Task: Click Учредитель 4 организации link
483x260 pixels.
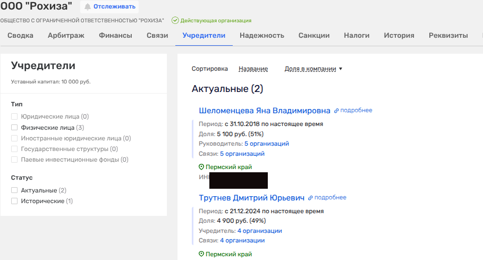Action: pyautogui.click(x=259, y=231)
